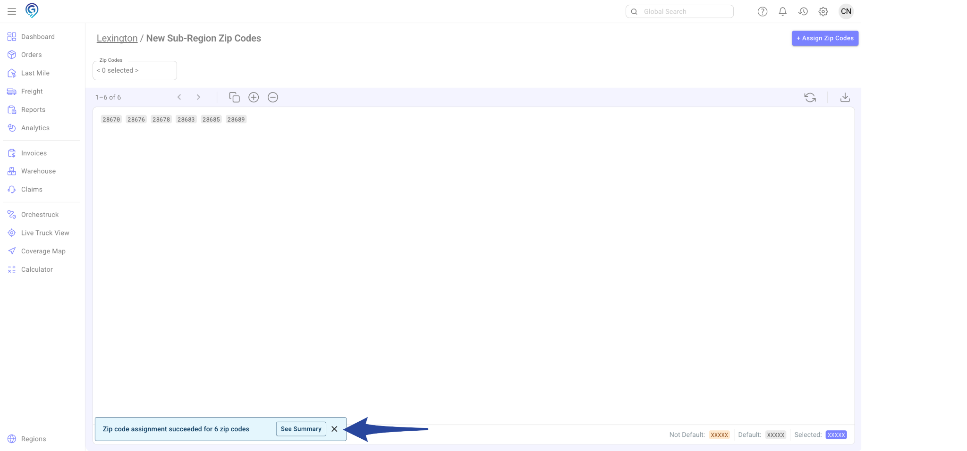
Task: Open the CN user avatar menu
Action: 846,11
